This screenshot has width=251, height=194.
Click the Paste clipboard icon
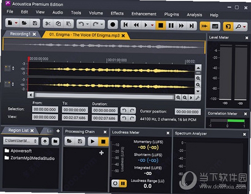69,24
